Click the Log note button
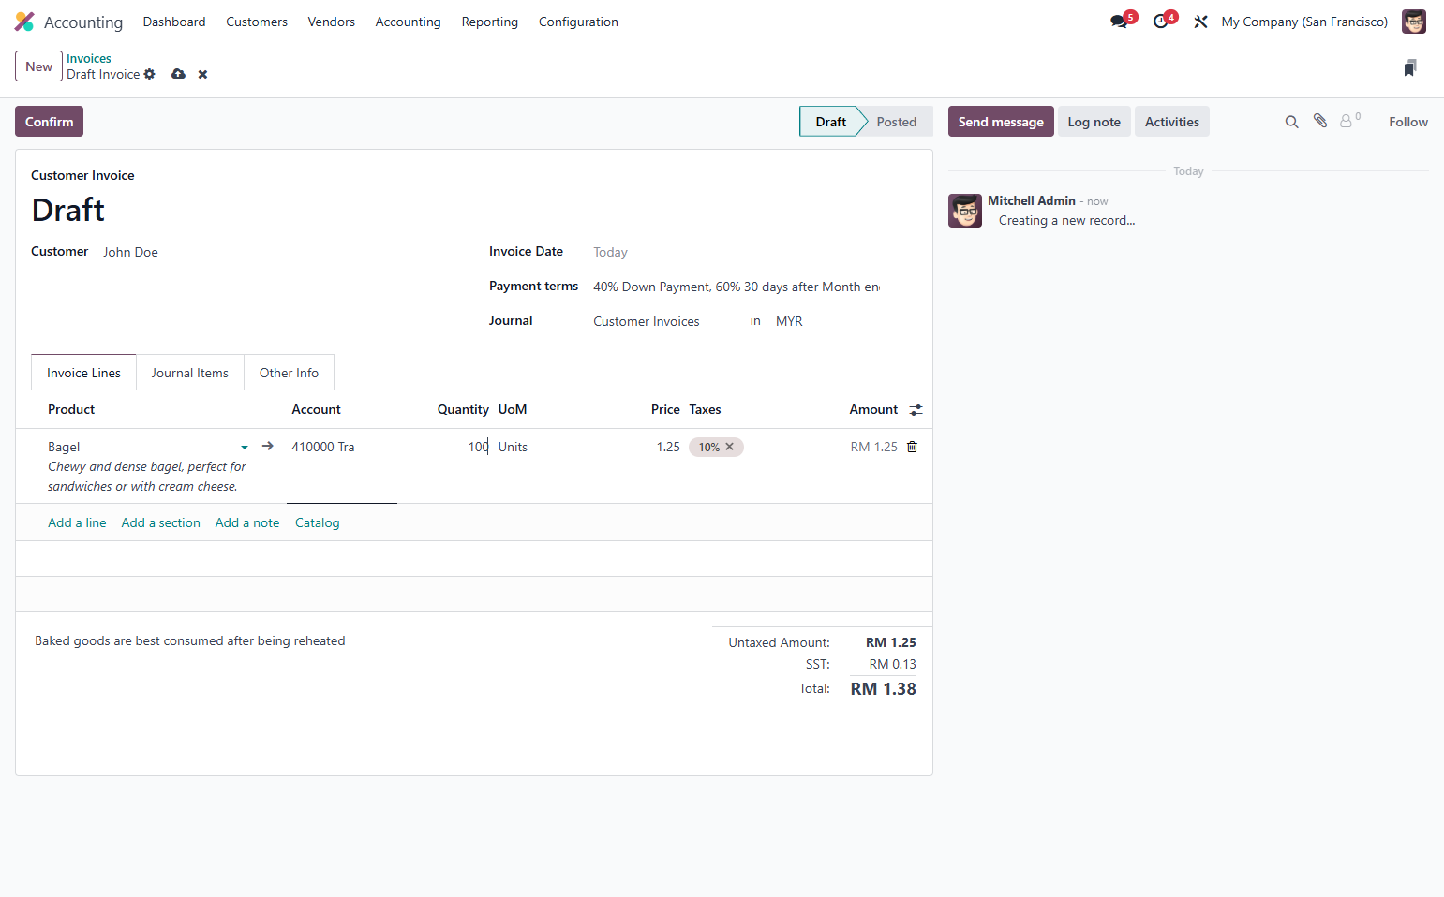The height and width of the screenshot is (897, 1444). coord(1094,122)
